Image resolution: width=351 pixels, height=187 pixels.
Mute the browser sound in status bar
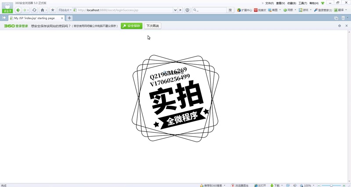[295, 185]
